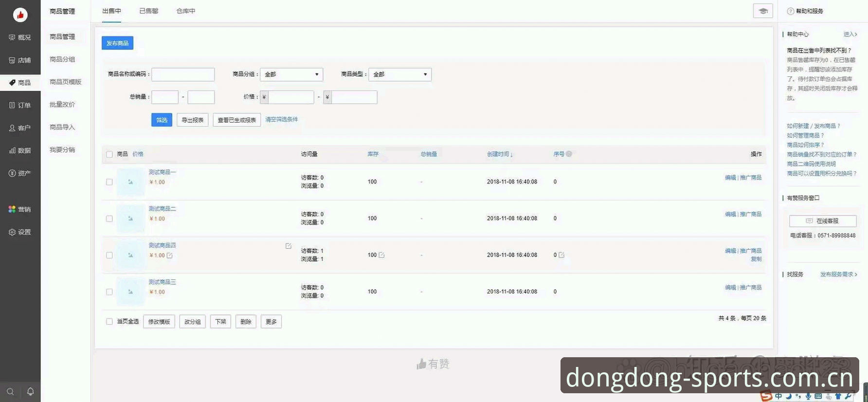Switch to 出售中 tab
The image size is (868, 402).
click(111, 11)
